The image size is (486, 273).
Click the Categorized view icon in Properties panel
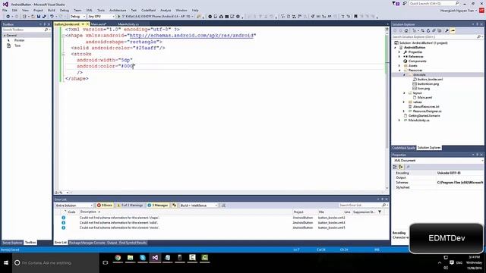395,167
